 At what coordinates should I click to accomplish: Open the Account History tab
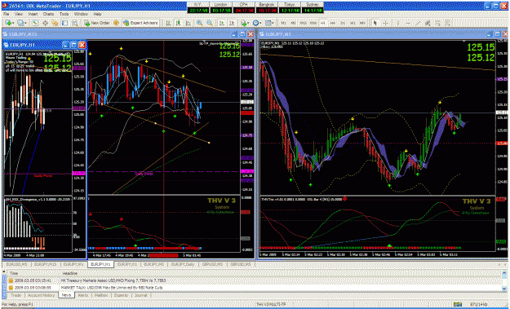41,295
